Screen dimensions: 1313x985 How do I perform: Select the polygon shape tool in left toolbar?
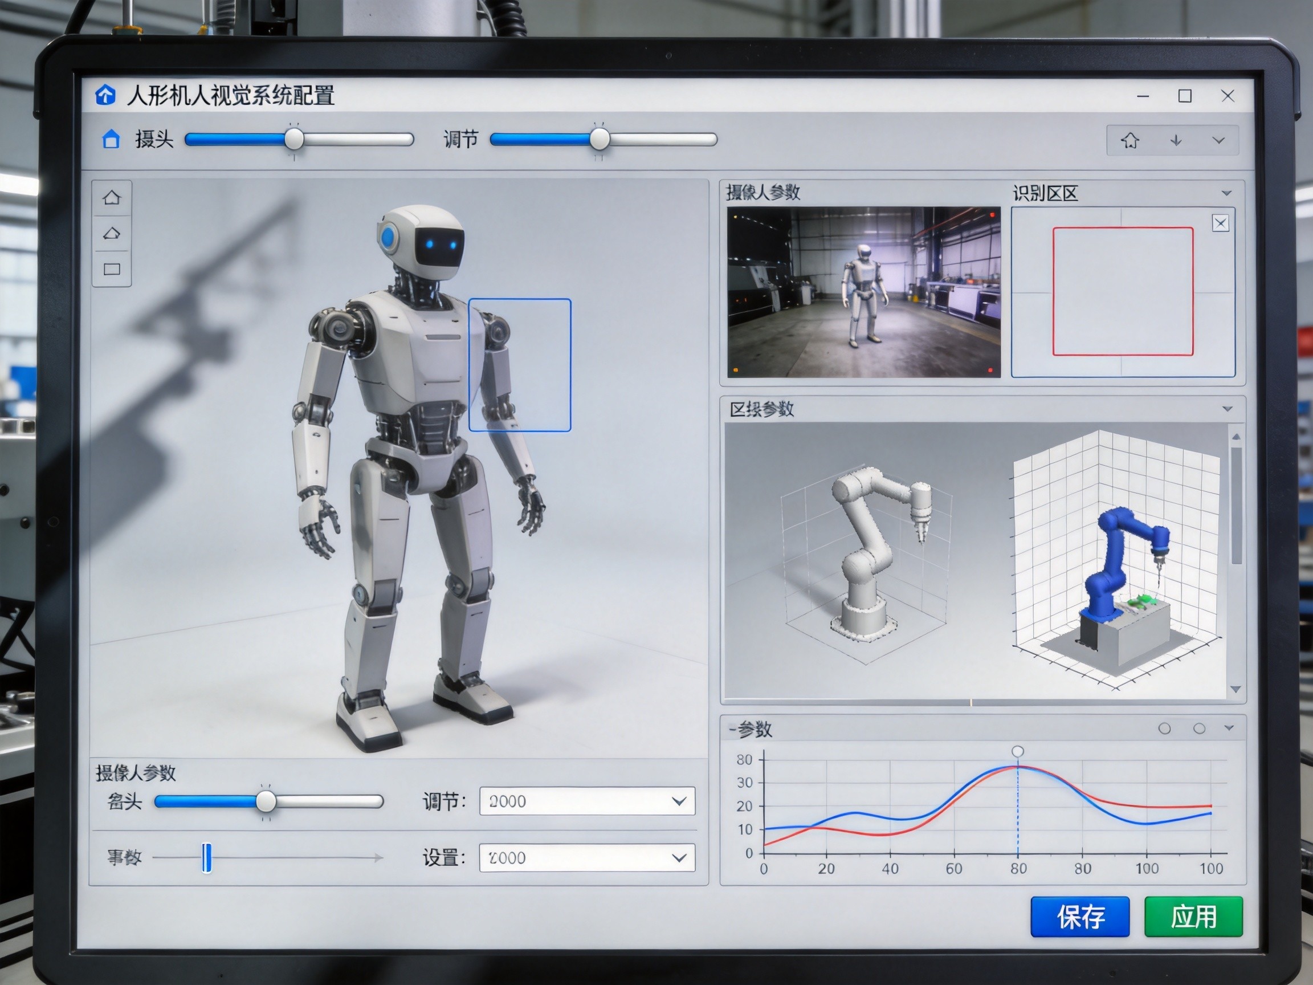coord(112,233)
